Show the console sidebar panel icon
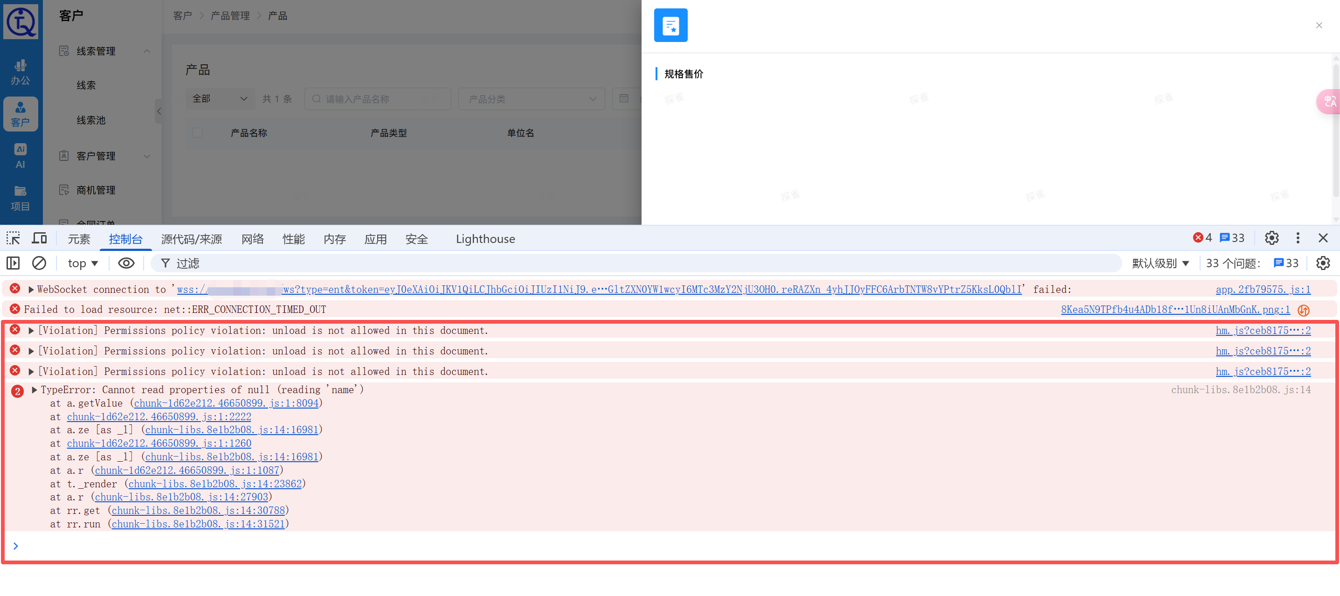This screenshot has height=596, width=1340. (x=13, y=263)
